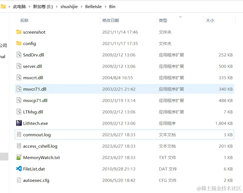Navigate to 此电脑 in the address bar
This screenshot has height=193, width=243.
coord(20,7)
